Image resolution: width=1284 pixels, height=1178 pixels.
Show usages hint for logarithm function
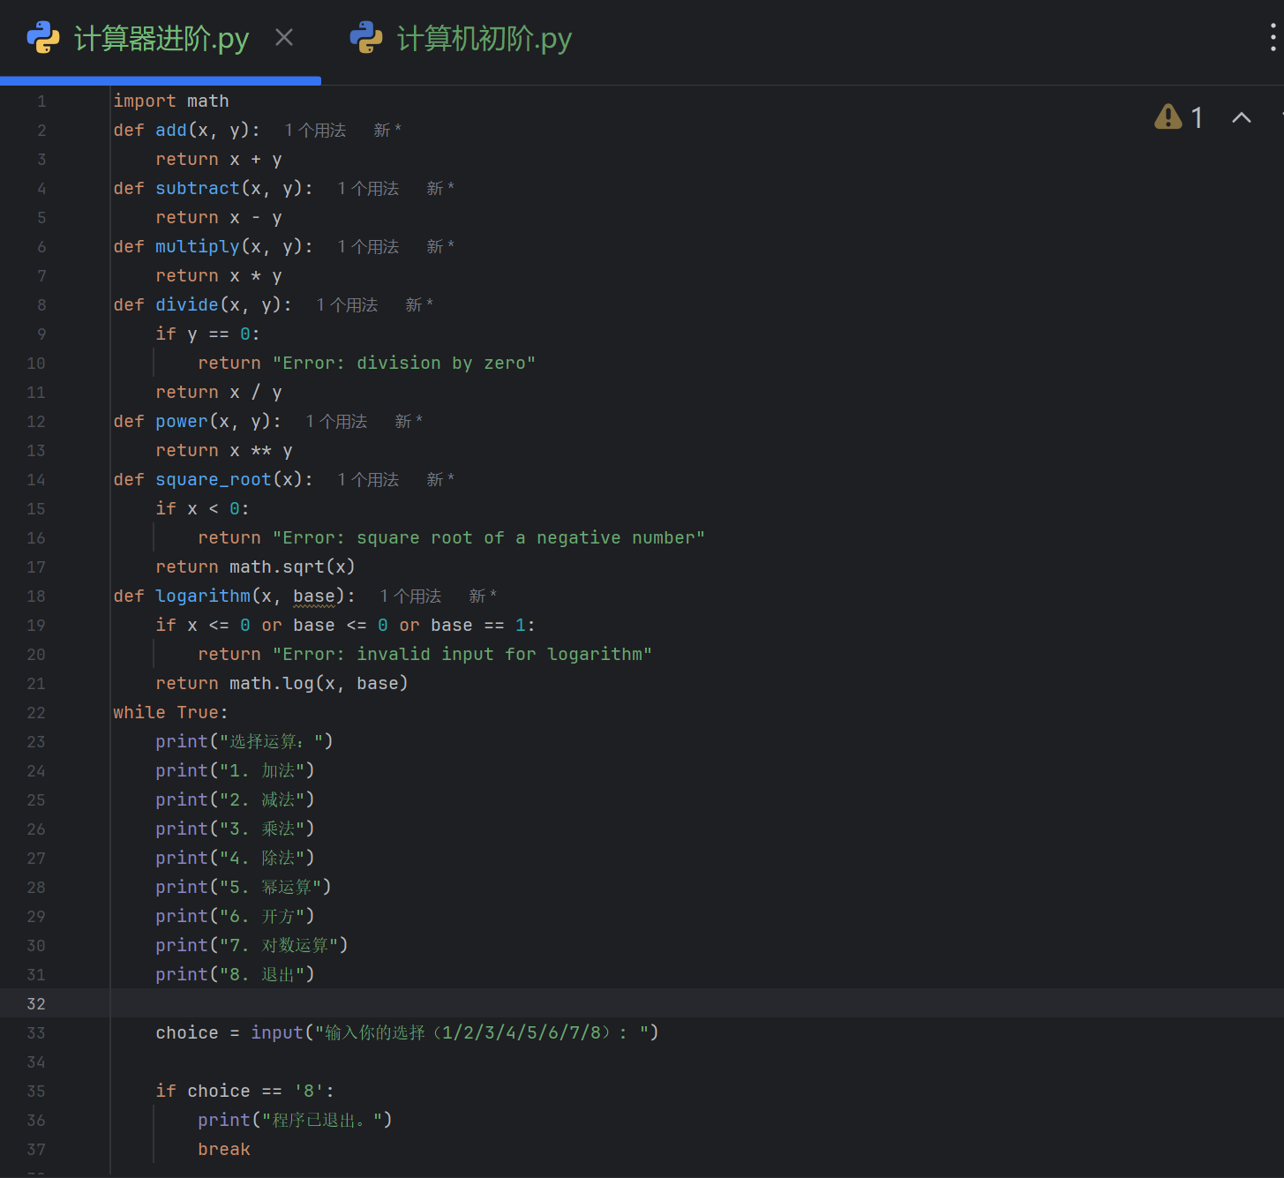pos(410,597)
